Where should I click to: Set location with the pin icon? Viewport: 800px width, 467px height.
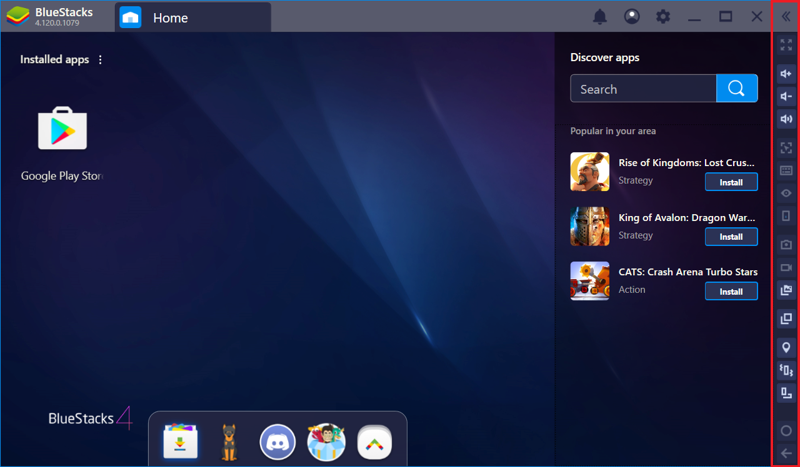tap(786, 348)
